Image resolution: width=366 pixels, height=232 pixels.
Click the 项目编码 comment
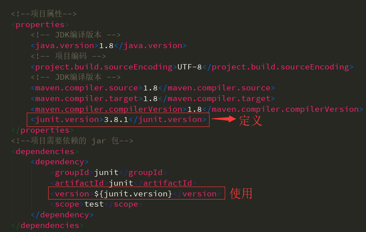coord(68,56)
